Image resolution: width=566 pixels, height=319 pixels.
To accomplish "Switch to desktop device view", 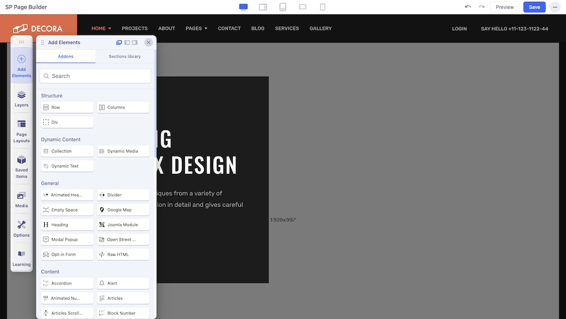I will tap(243, 7).
